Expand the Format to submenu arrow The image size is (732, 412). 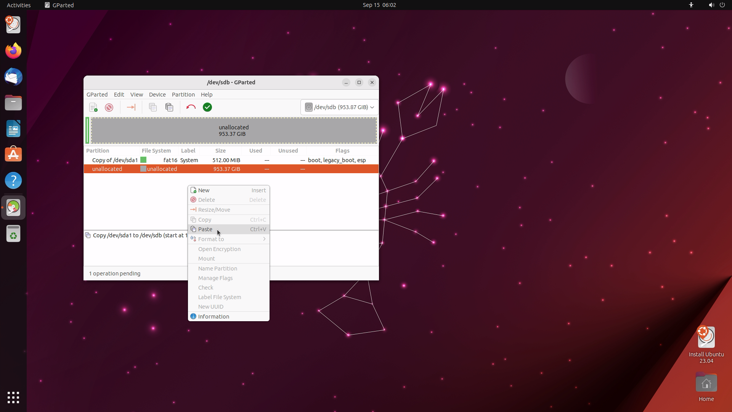[x=264, y=239]
